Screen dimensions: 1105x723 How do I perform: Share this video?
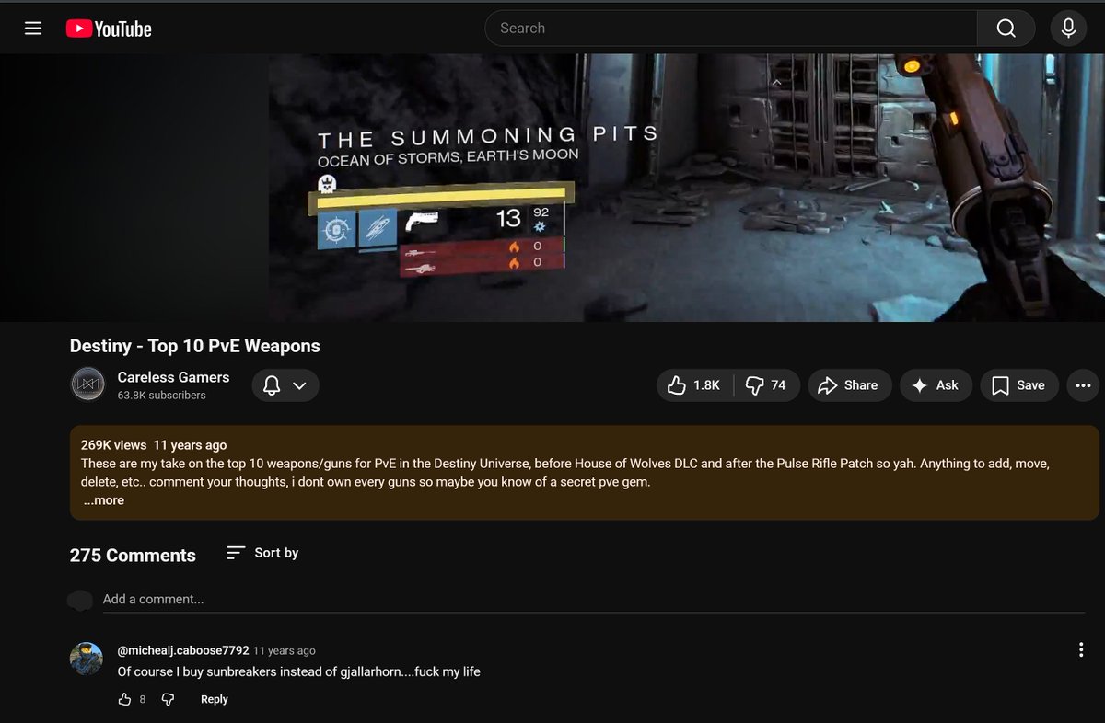[x=850, y=385]
